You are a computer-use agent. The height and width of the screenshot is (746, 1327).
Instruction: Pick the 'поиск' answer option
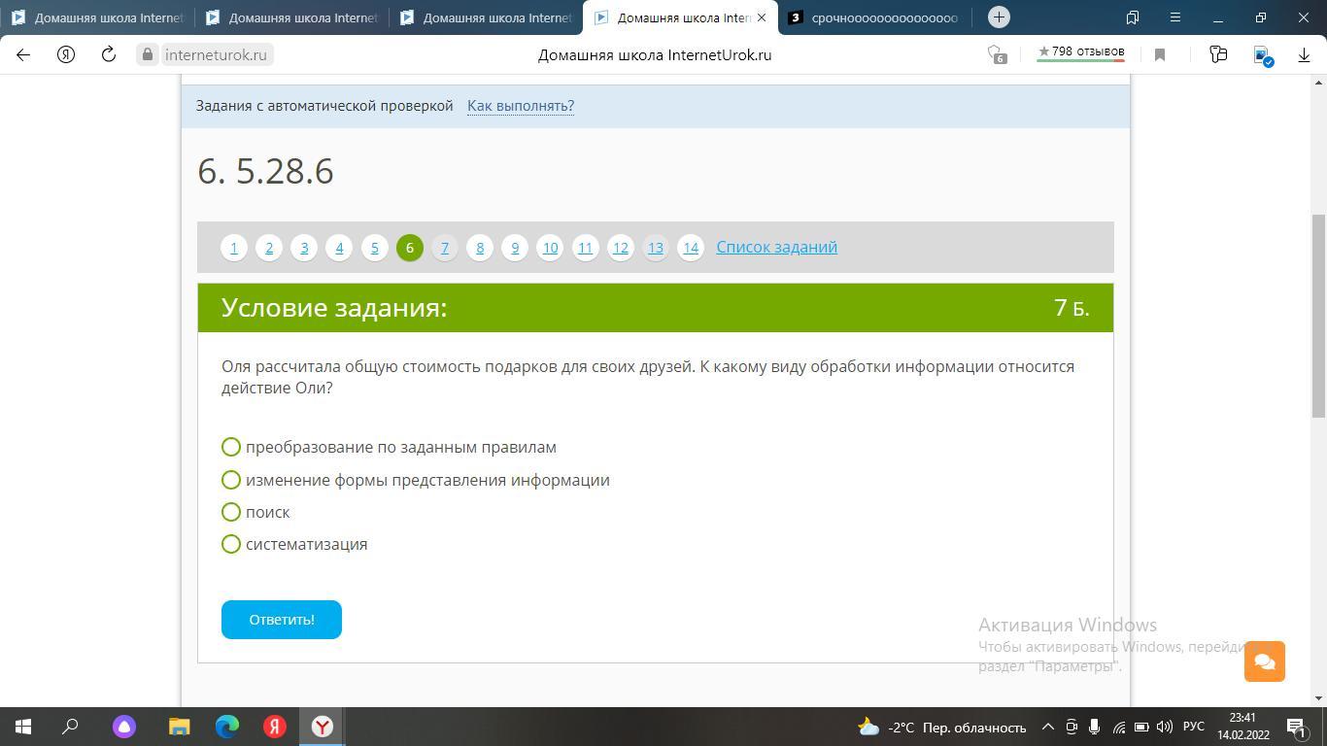231,512
